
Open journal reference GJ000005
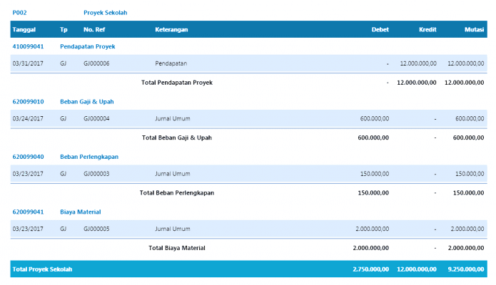tap(96, 229)
